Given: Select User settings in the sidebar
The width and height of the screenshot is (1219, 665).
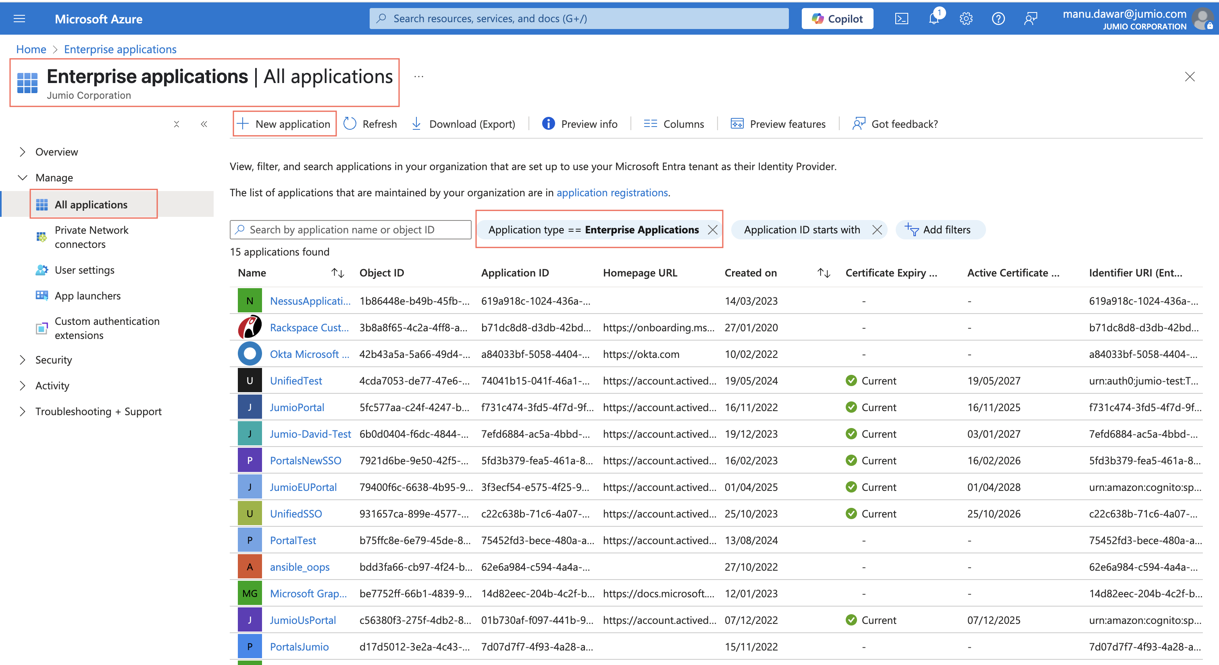Looking at the screenshot, I should pyautogui.click(x=84, y=270).
